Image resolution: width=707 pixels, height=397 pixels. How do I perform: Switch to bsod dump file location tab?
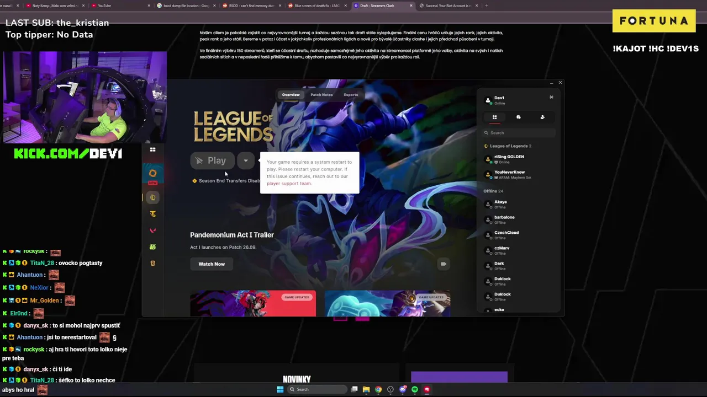coord(186,6)
